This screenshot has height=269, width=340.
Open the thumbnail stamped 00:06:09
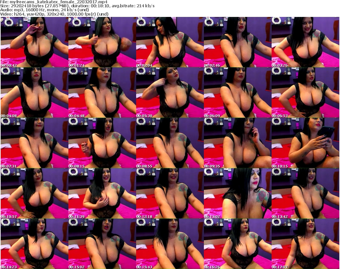(238, 93)
